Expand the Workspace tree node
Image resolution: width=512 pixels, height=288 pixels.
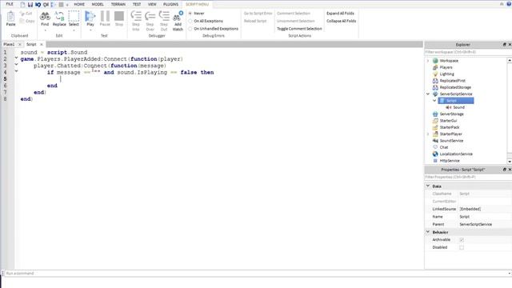[x=428, y=61]
